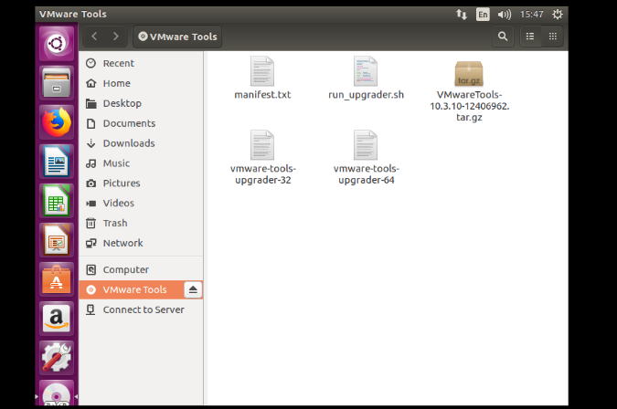Eject the VMware Tools disc
The width and height of the screenshot is (617, 409).
tap(193, 290)
